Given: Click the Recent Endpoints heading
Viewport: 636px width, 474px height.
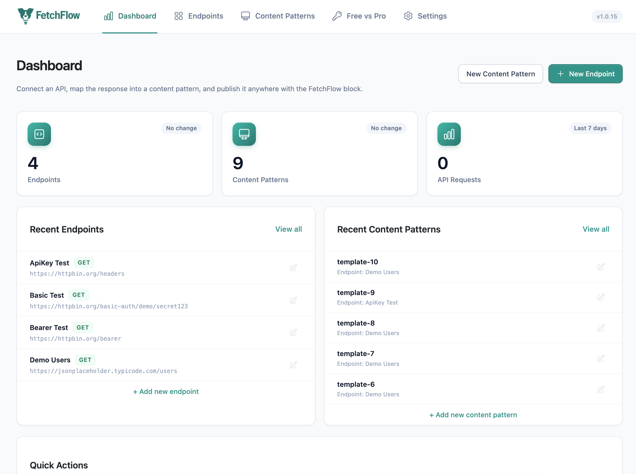Looking at the screenshot, I should pyautogui.click(x=67, y=230).
